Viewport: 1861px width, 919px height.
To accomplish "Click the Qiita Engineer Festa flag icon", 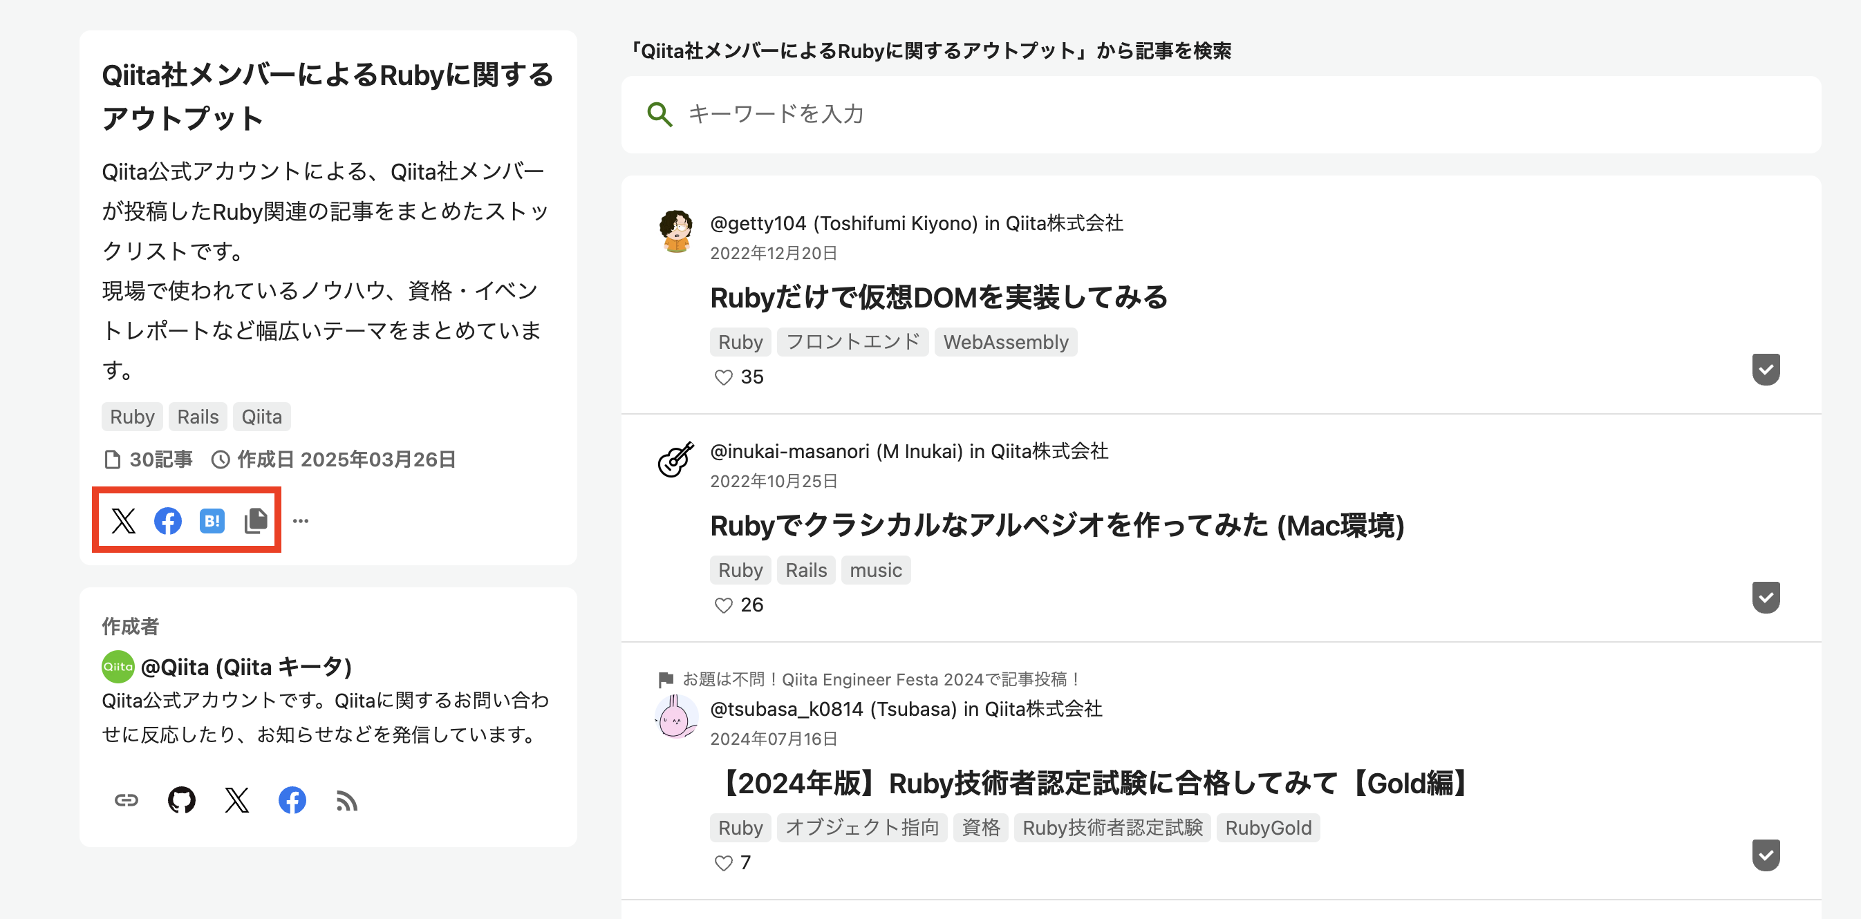I will click(x=665, y=678).
